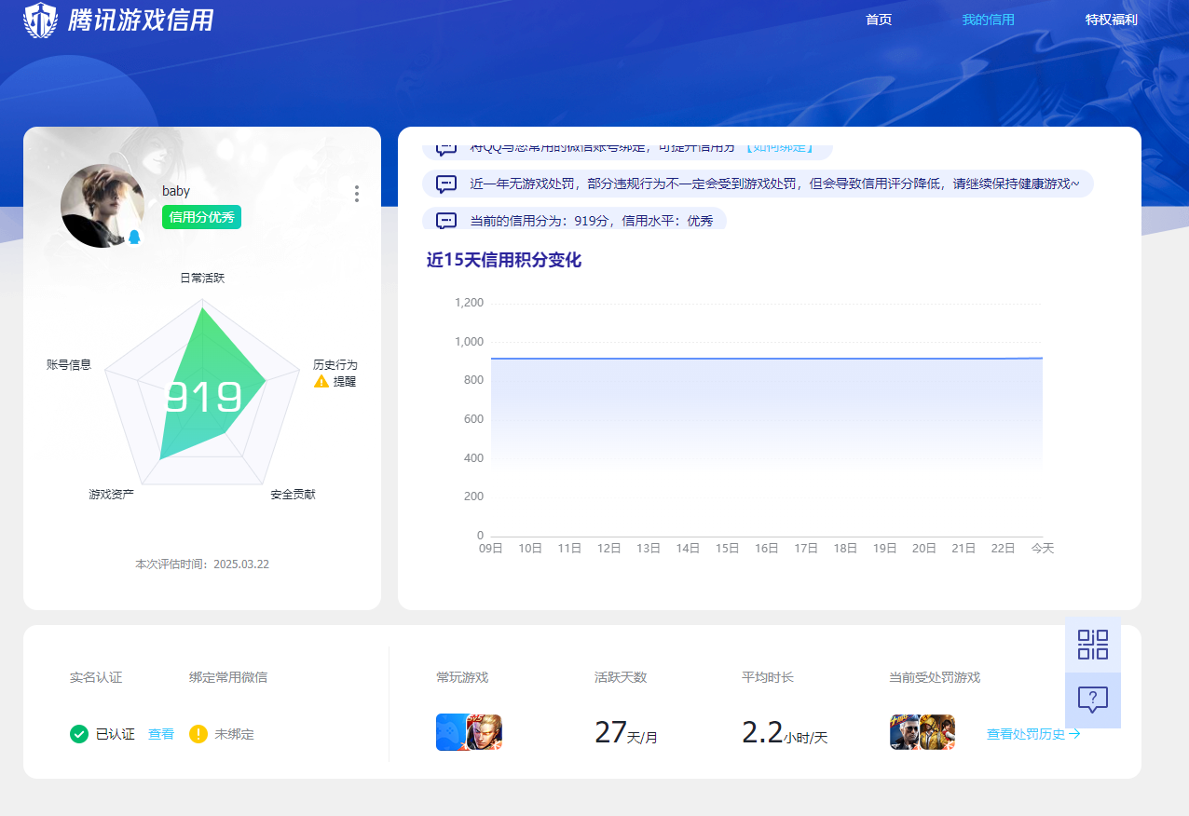Select the 历史行为 radar label
The height and width of the screenshot is (816, 1189).
tap(335, 364)
